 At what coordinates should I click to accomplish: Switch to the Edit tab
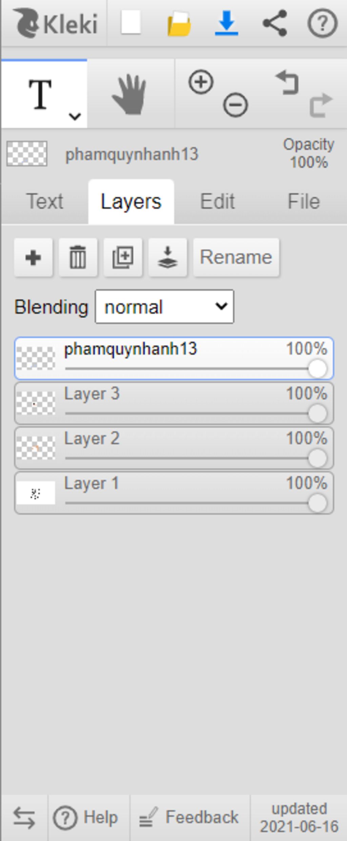(x=217, y=202)
